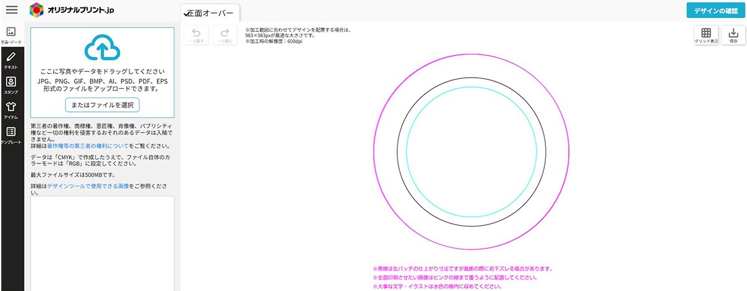
Task: Open the 写真・データ panel
Action: click(11, 35)
